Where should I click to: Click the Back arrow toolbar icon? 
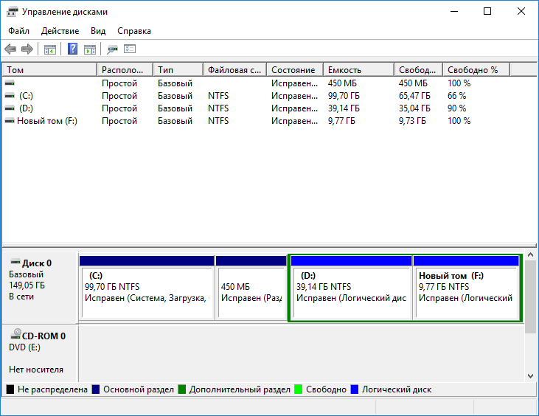click(x=10, y=49)
